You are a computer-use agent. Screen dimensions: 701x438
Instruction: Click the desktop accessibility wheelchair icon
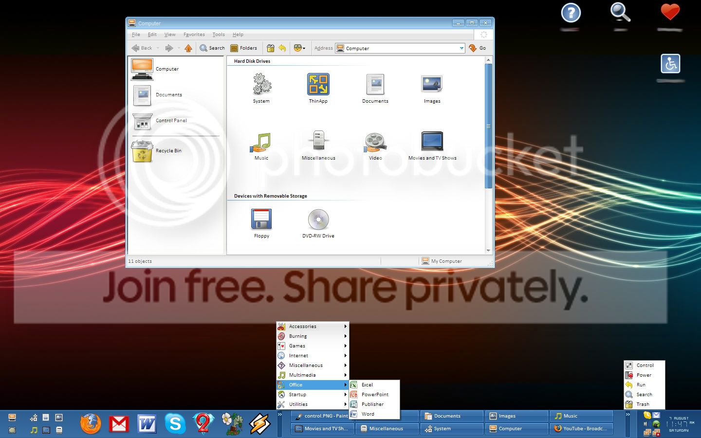coord(670,64)
